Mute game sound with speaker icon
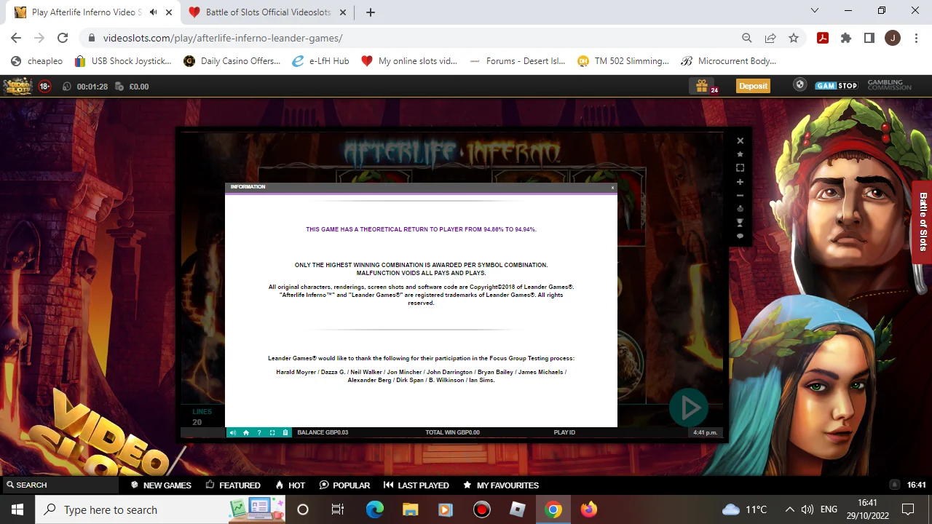Screen dimensions: 932x524 [233, 432]
